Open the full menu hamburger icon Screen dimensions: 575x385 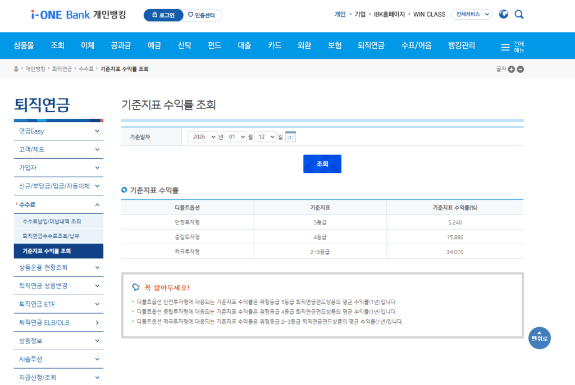point(512,47)
